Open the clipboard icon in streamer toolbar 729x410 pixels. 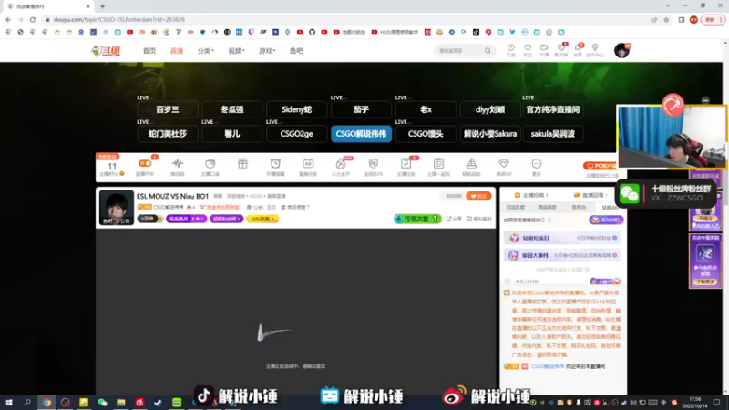[438, 164]
